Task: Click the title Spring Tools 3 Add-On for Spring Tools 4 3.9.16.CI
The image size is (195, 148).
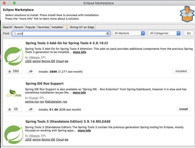Action: (67, 43)
